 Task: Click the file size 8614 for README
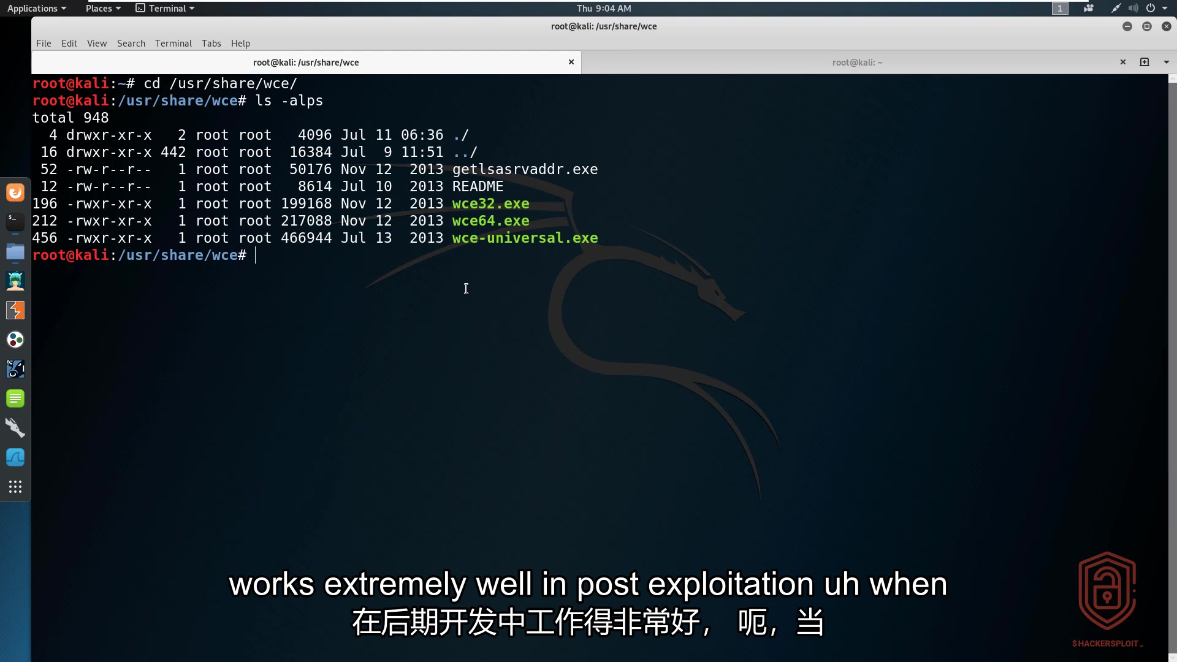[314, 186]
